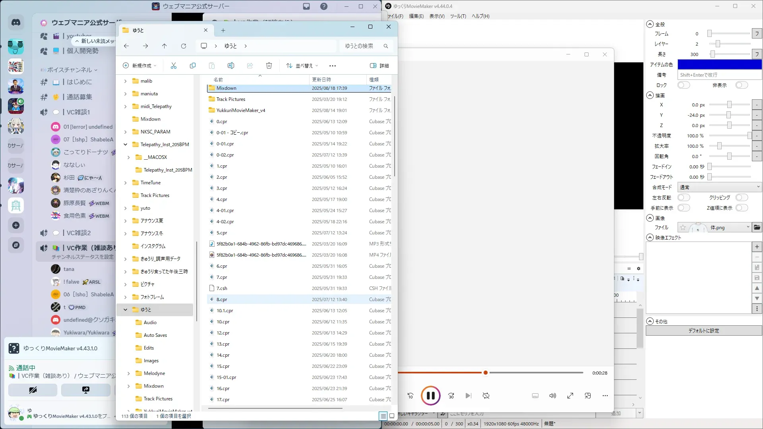Add a video effect with plus button
Screen dimensions: 763x429
coord(757,247)
